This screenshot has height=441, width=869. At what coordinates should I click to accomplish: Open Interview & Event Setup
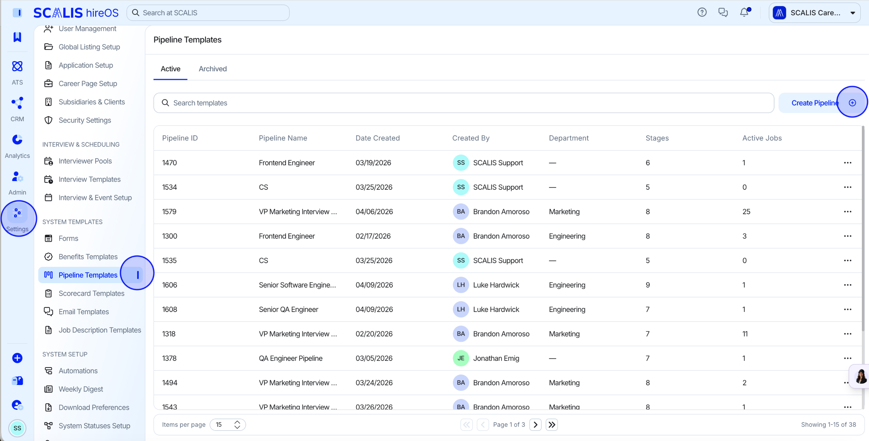coord(95,198)
